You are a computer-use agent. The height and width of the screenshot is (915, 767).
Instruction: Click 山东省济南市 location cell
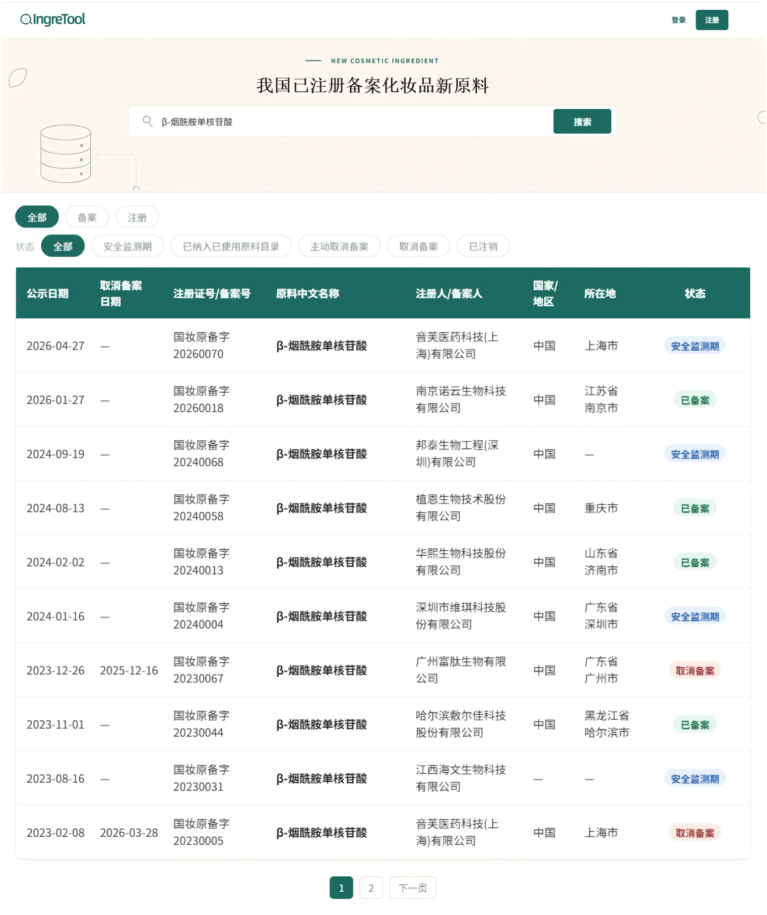pyautogui.click(x=601, y=562)
